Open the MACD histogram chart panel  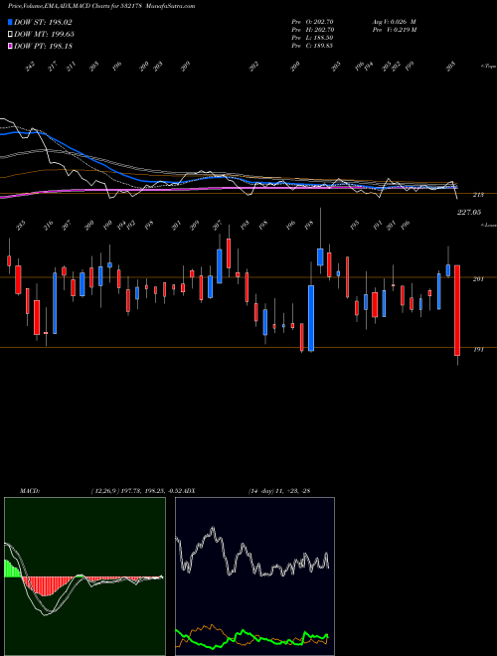click(84, 576)
